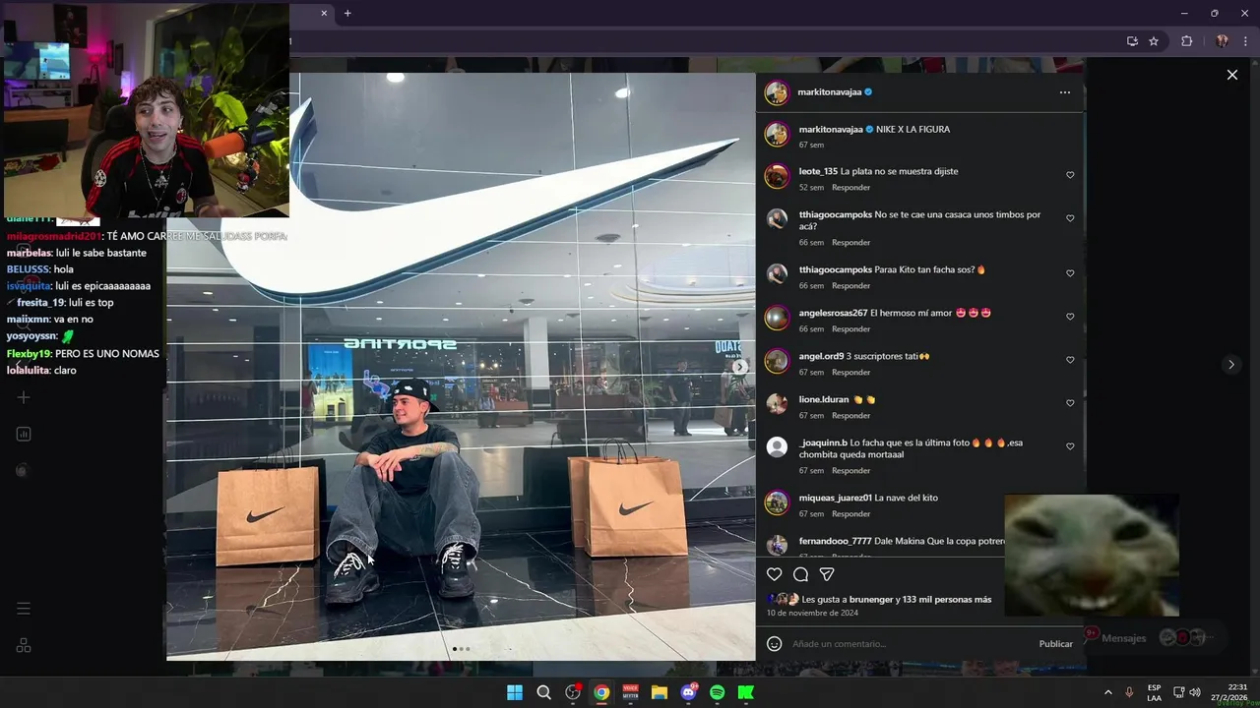1260x708 pixels.
Task: Close the Instagram post viewer
Action: click(1231, 75)
